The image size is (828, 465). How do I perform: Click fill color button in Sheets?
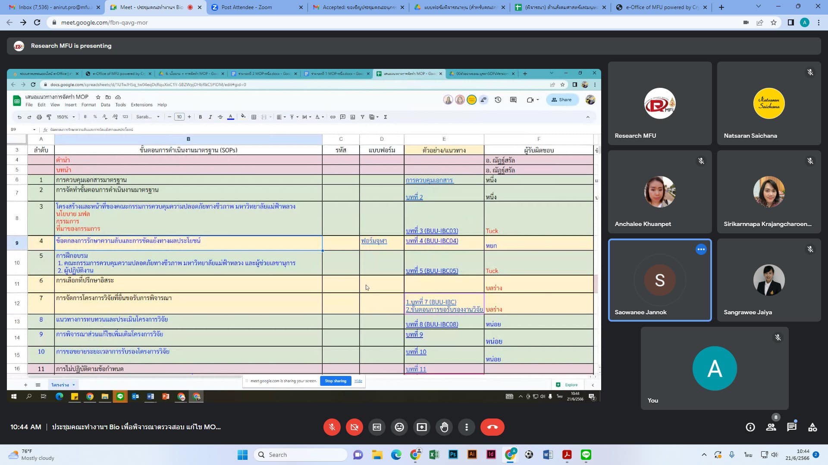pyautogui.click(x=243, y=117)
